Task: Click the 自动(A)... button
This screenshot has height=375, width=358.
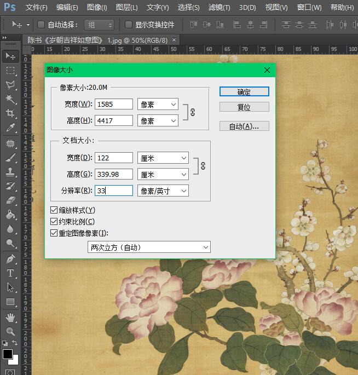Action: point(244,126)
